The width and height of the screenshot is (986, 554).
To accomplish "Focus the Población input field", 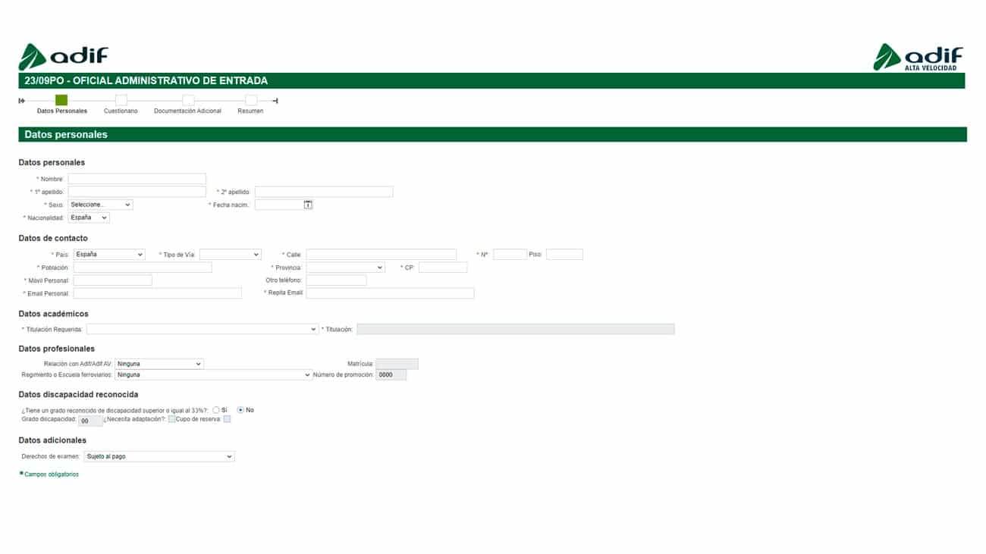I will click(x=143, y=268).
